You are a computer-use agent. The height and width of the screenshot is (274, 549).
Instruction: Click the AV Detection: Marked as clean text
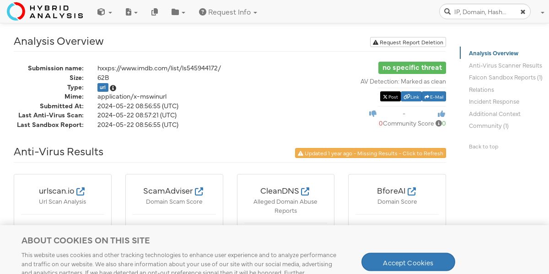[403, 82]
